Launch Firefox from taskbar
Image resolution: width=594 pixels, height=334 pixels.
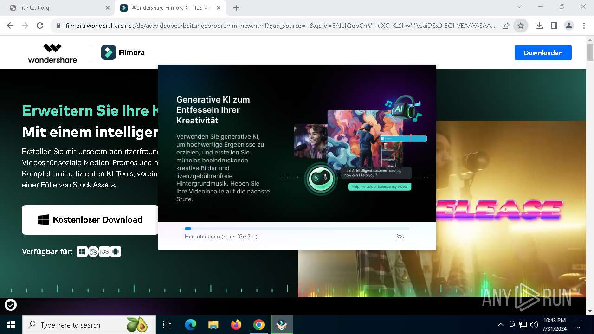click(236, 325)
